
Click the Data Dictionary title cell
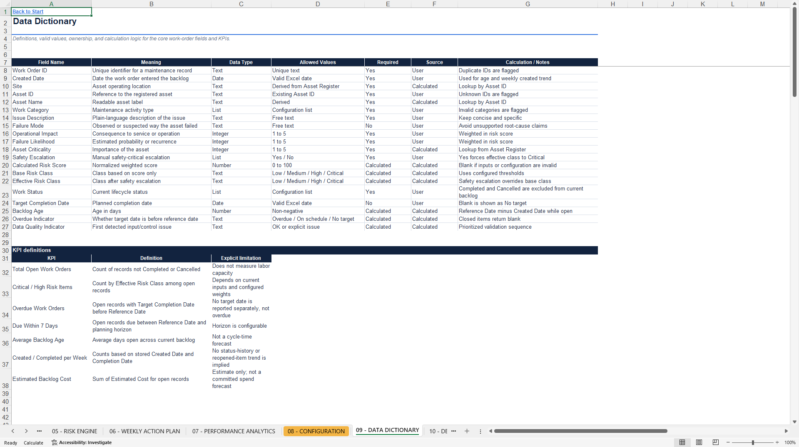[x=51, y=22]
